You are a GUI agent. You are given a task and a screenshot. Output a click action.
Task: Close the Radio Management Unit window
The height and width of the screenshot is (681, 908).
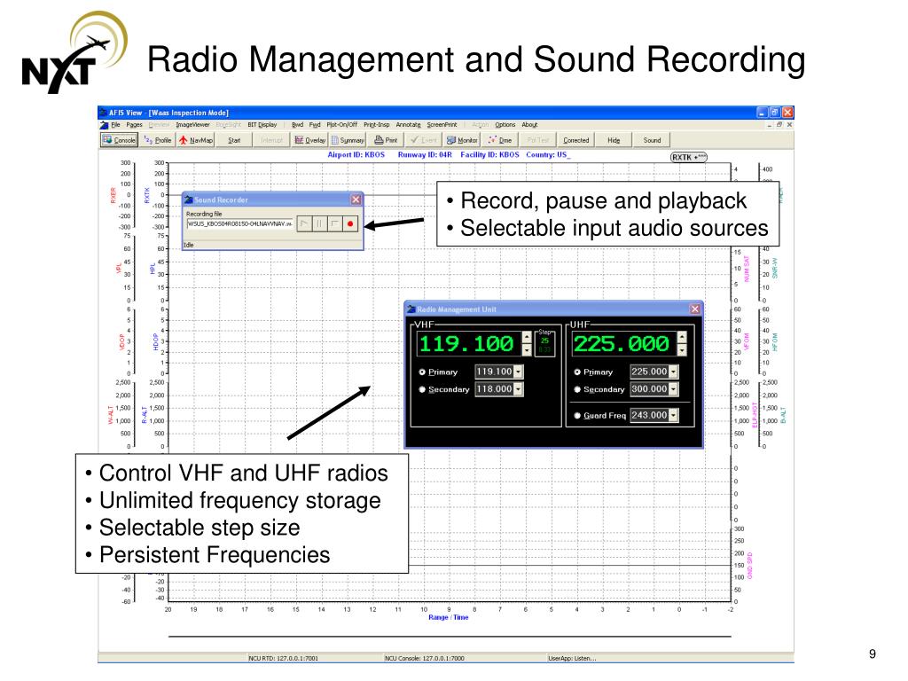point(695,309)
